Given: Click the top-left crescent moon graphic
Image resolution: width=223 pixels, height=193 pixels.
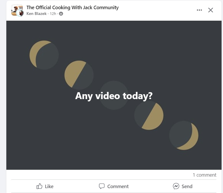Looking at the screenshot, I should pyautogui.click(x=44, y=55).
